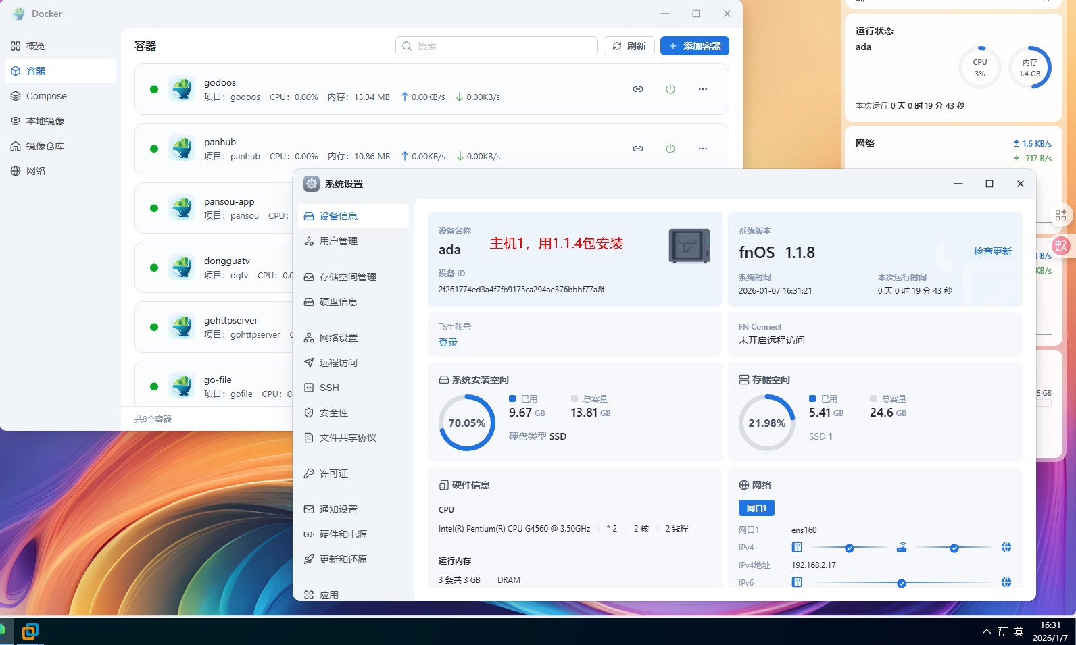Toggle power for the panhub container

(x=670, y=149)
